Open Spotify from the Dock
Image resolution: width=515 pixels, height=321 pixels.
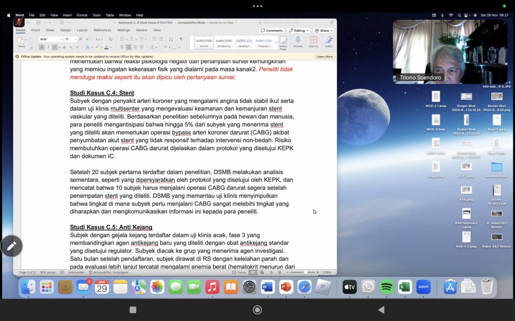click(386, 287)
